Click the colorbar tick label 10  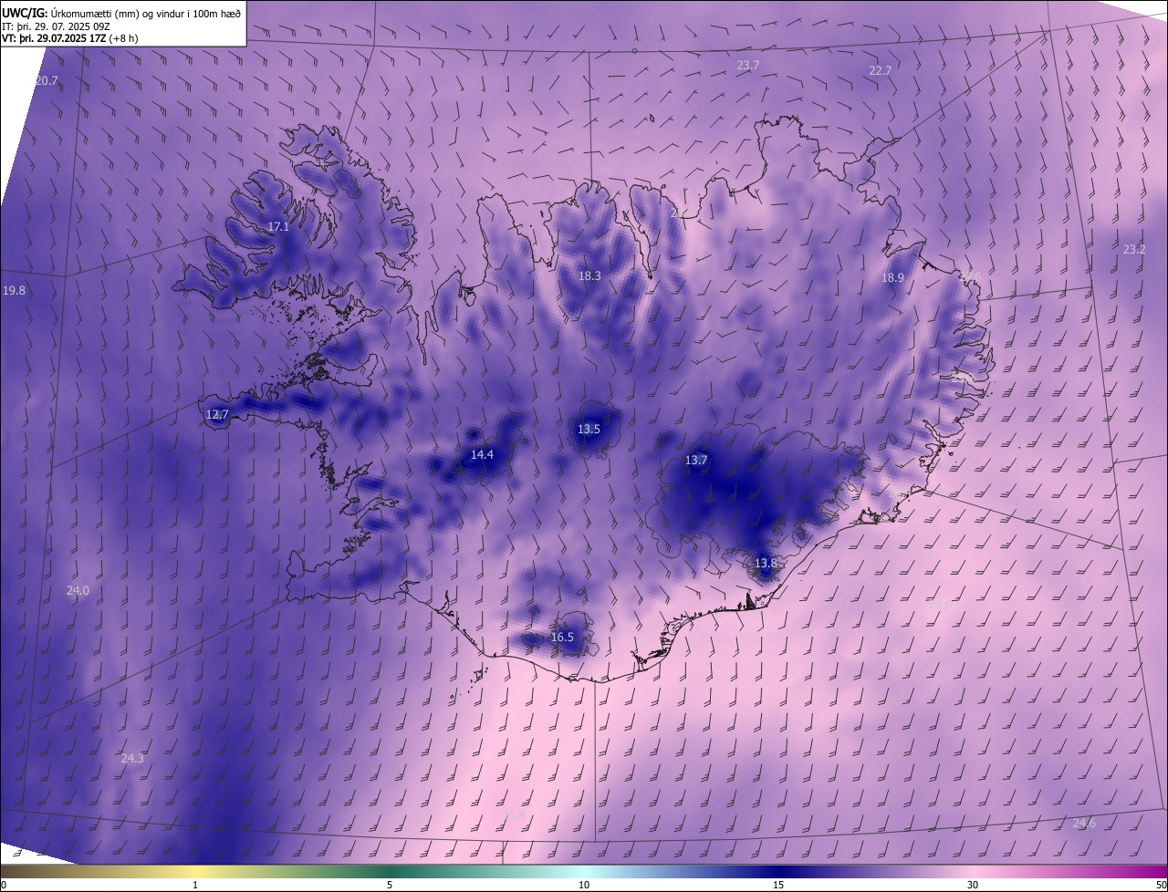(x=584, y=885)
